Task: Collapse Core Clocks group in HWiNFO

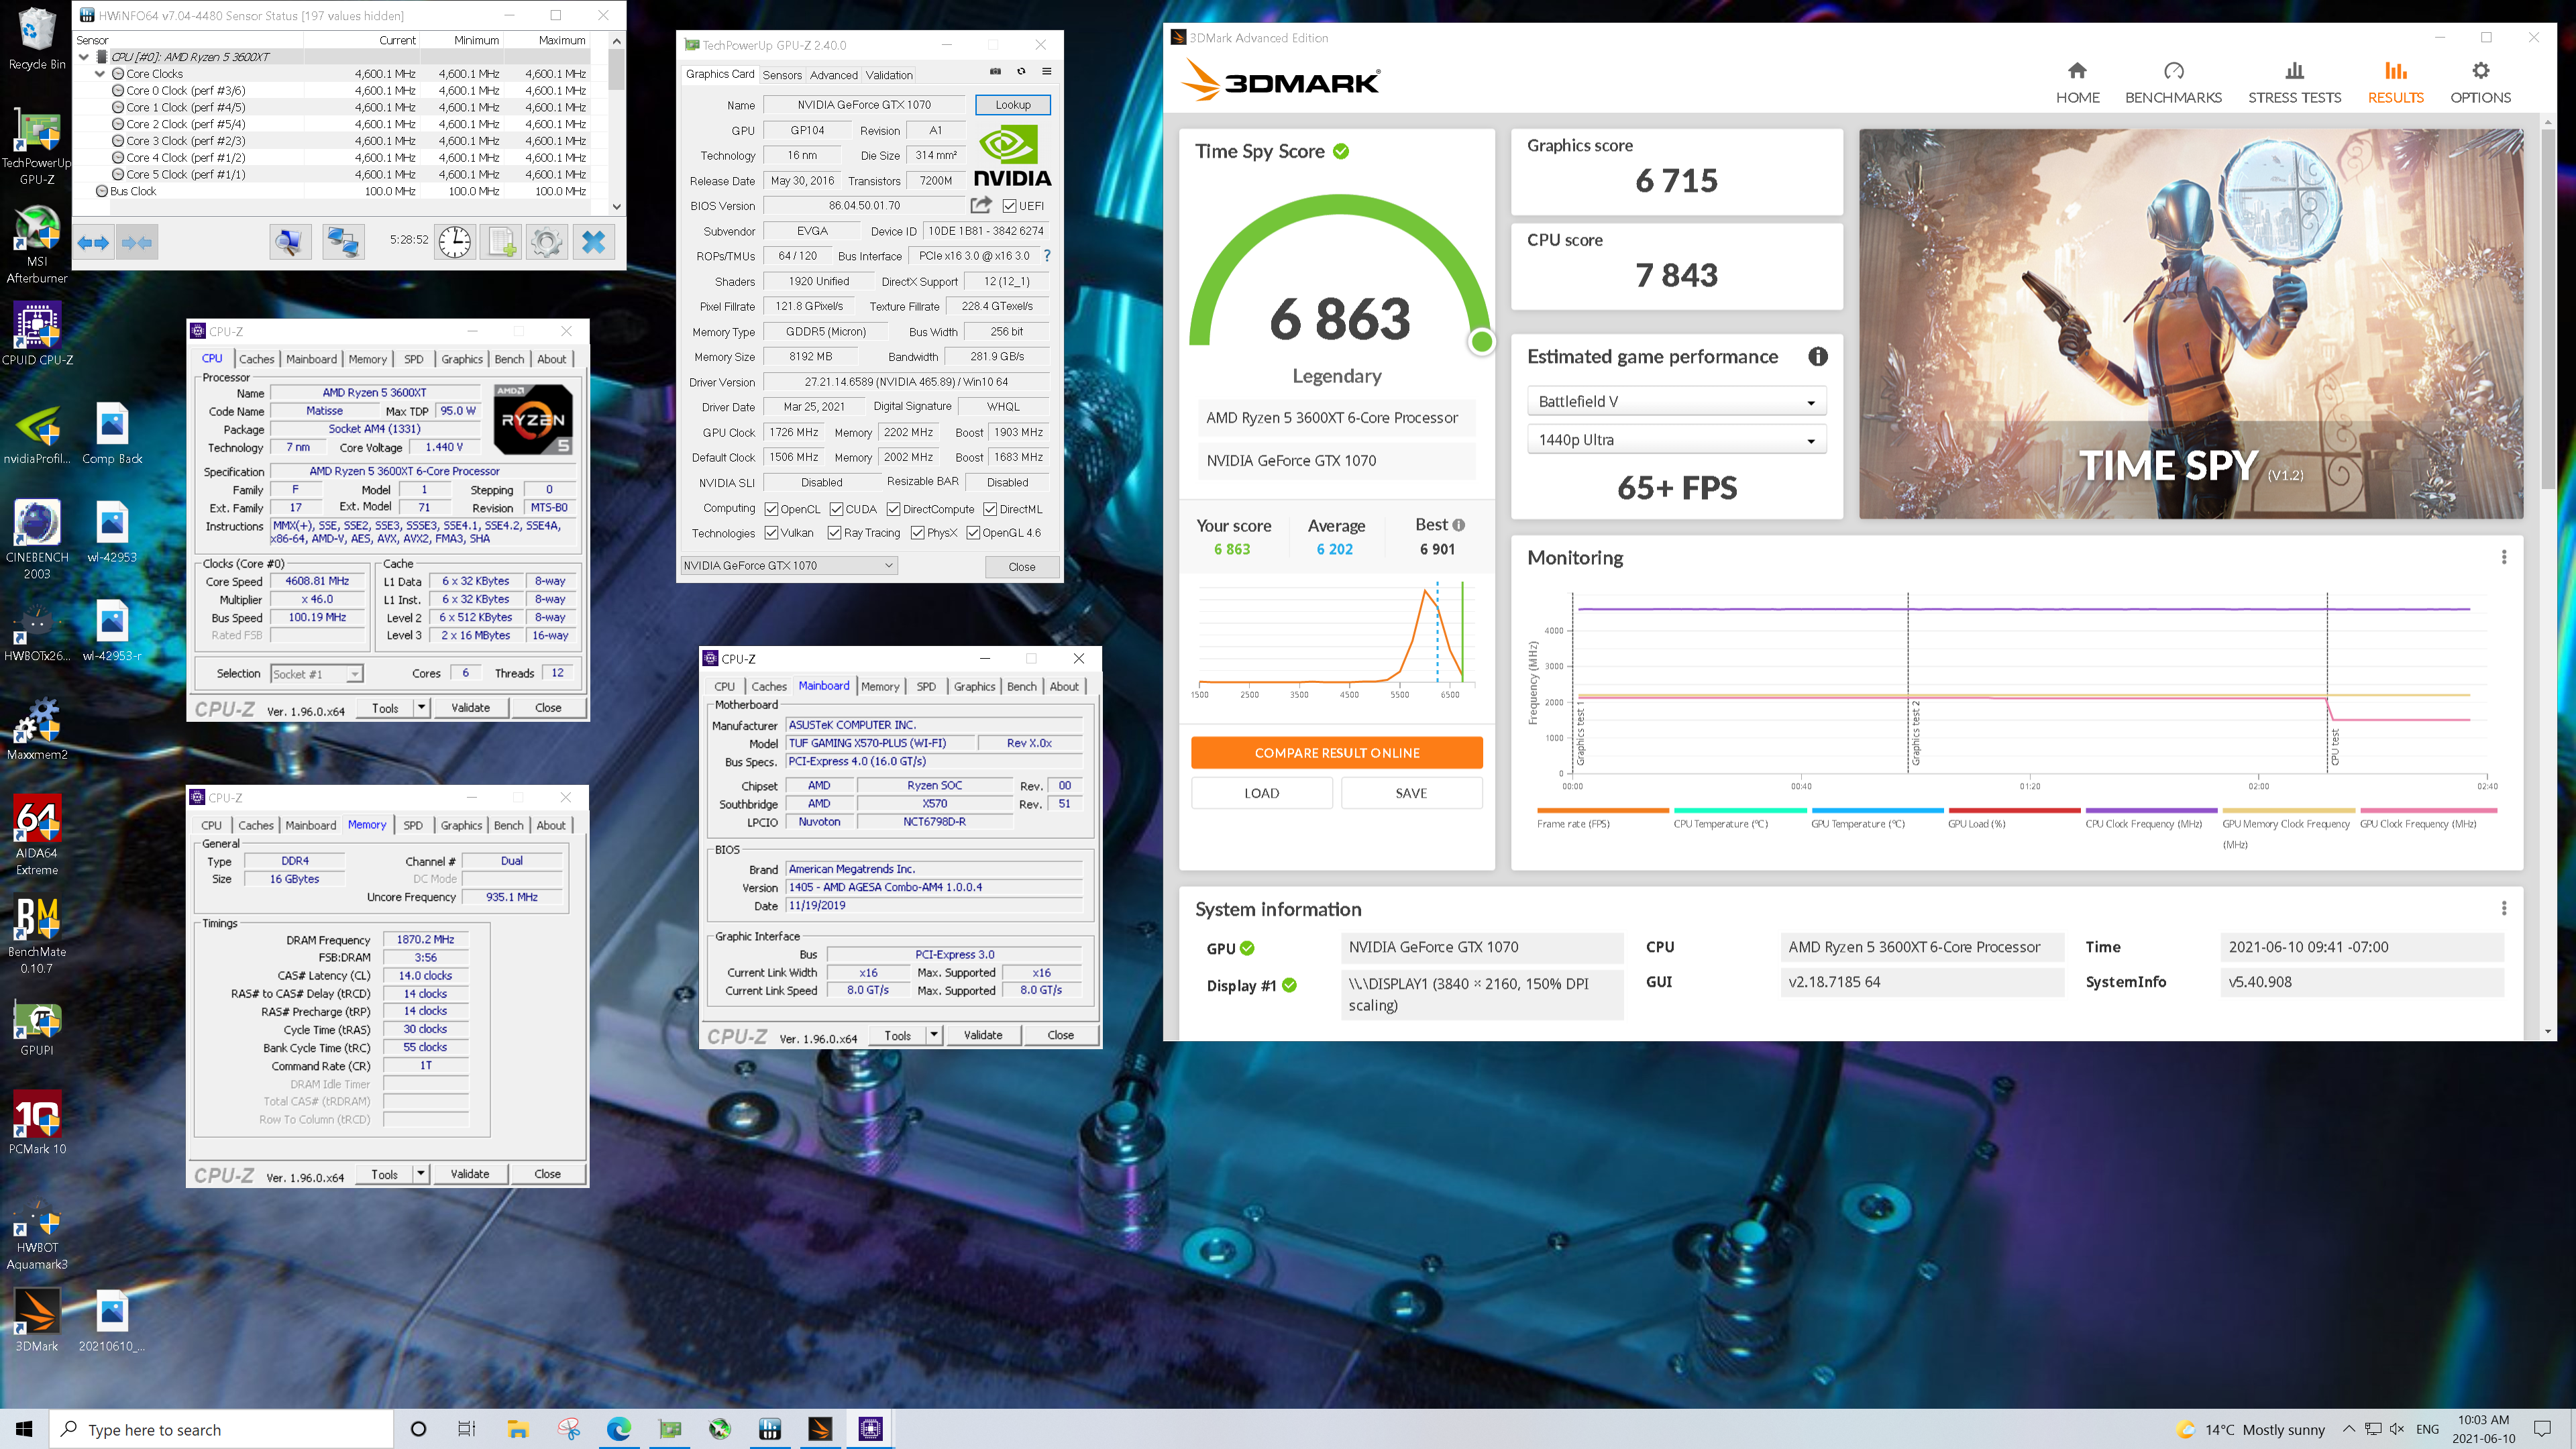Action: pyautogui.click(x=100, y=74)
